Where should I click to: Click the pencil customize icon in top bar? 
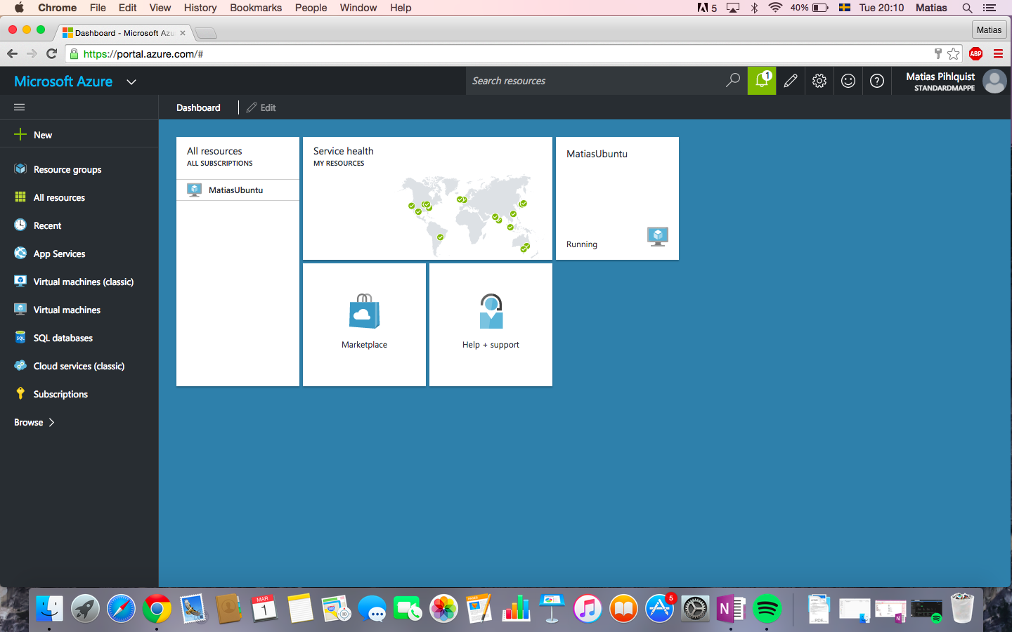791,81
